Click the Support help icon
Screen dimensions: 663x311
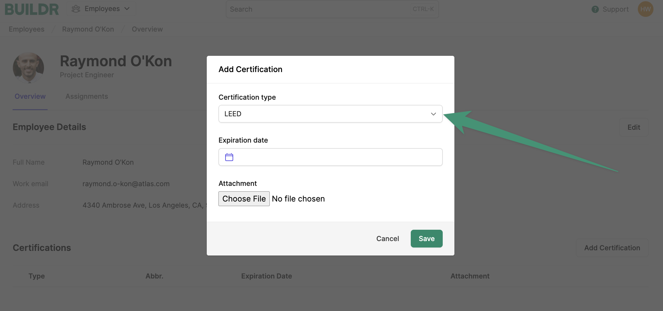coord(595,9)
